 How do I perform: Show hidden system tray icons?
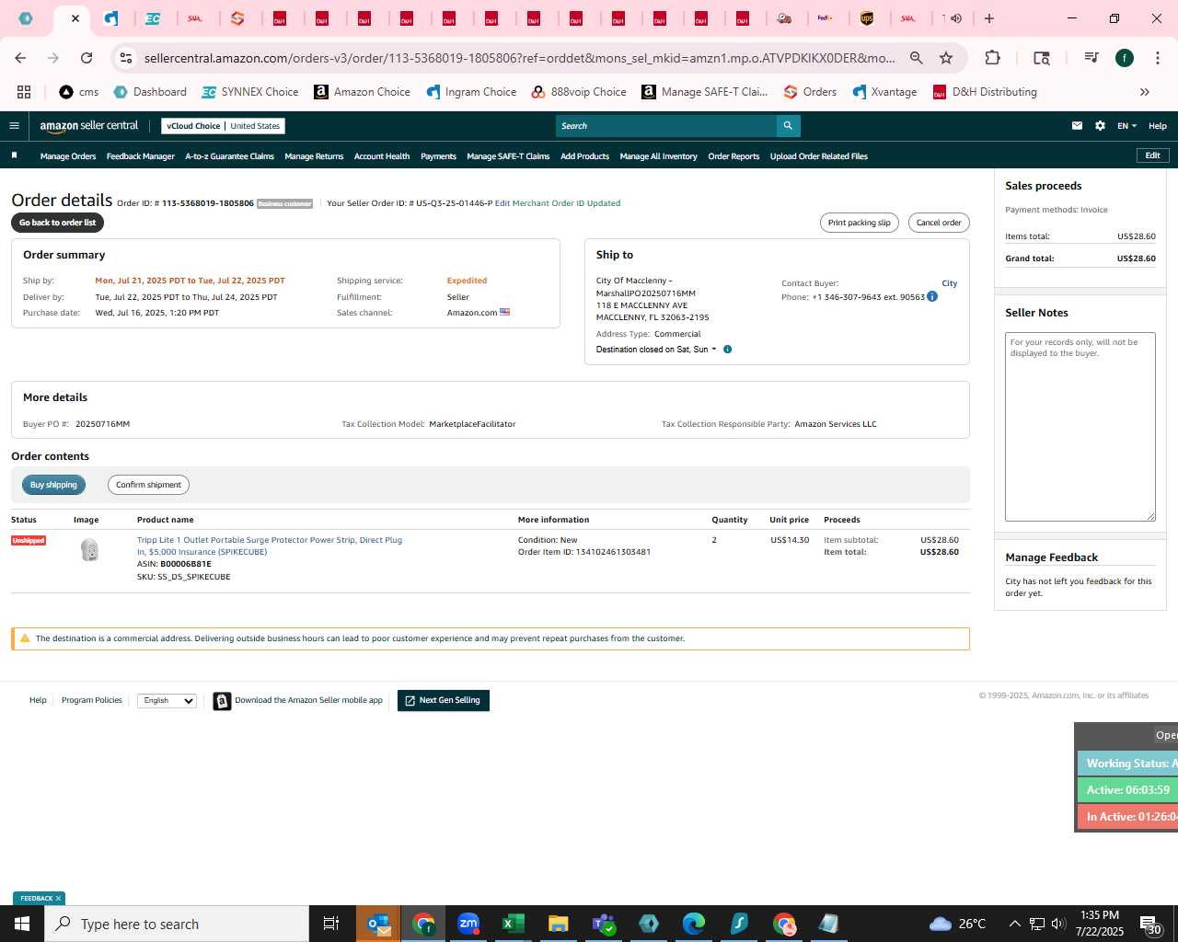(1014, 924)
